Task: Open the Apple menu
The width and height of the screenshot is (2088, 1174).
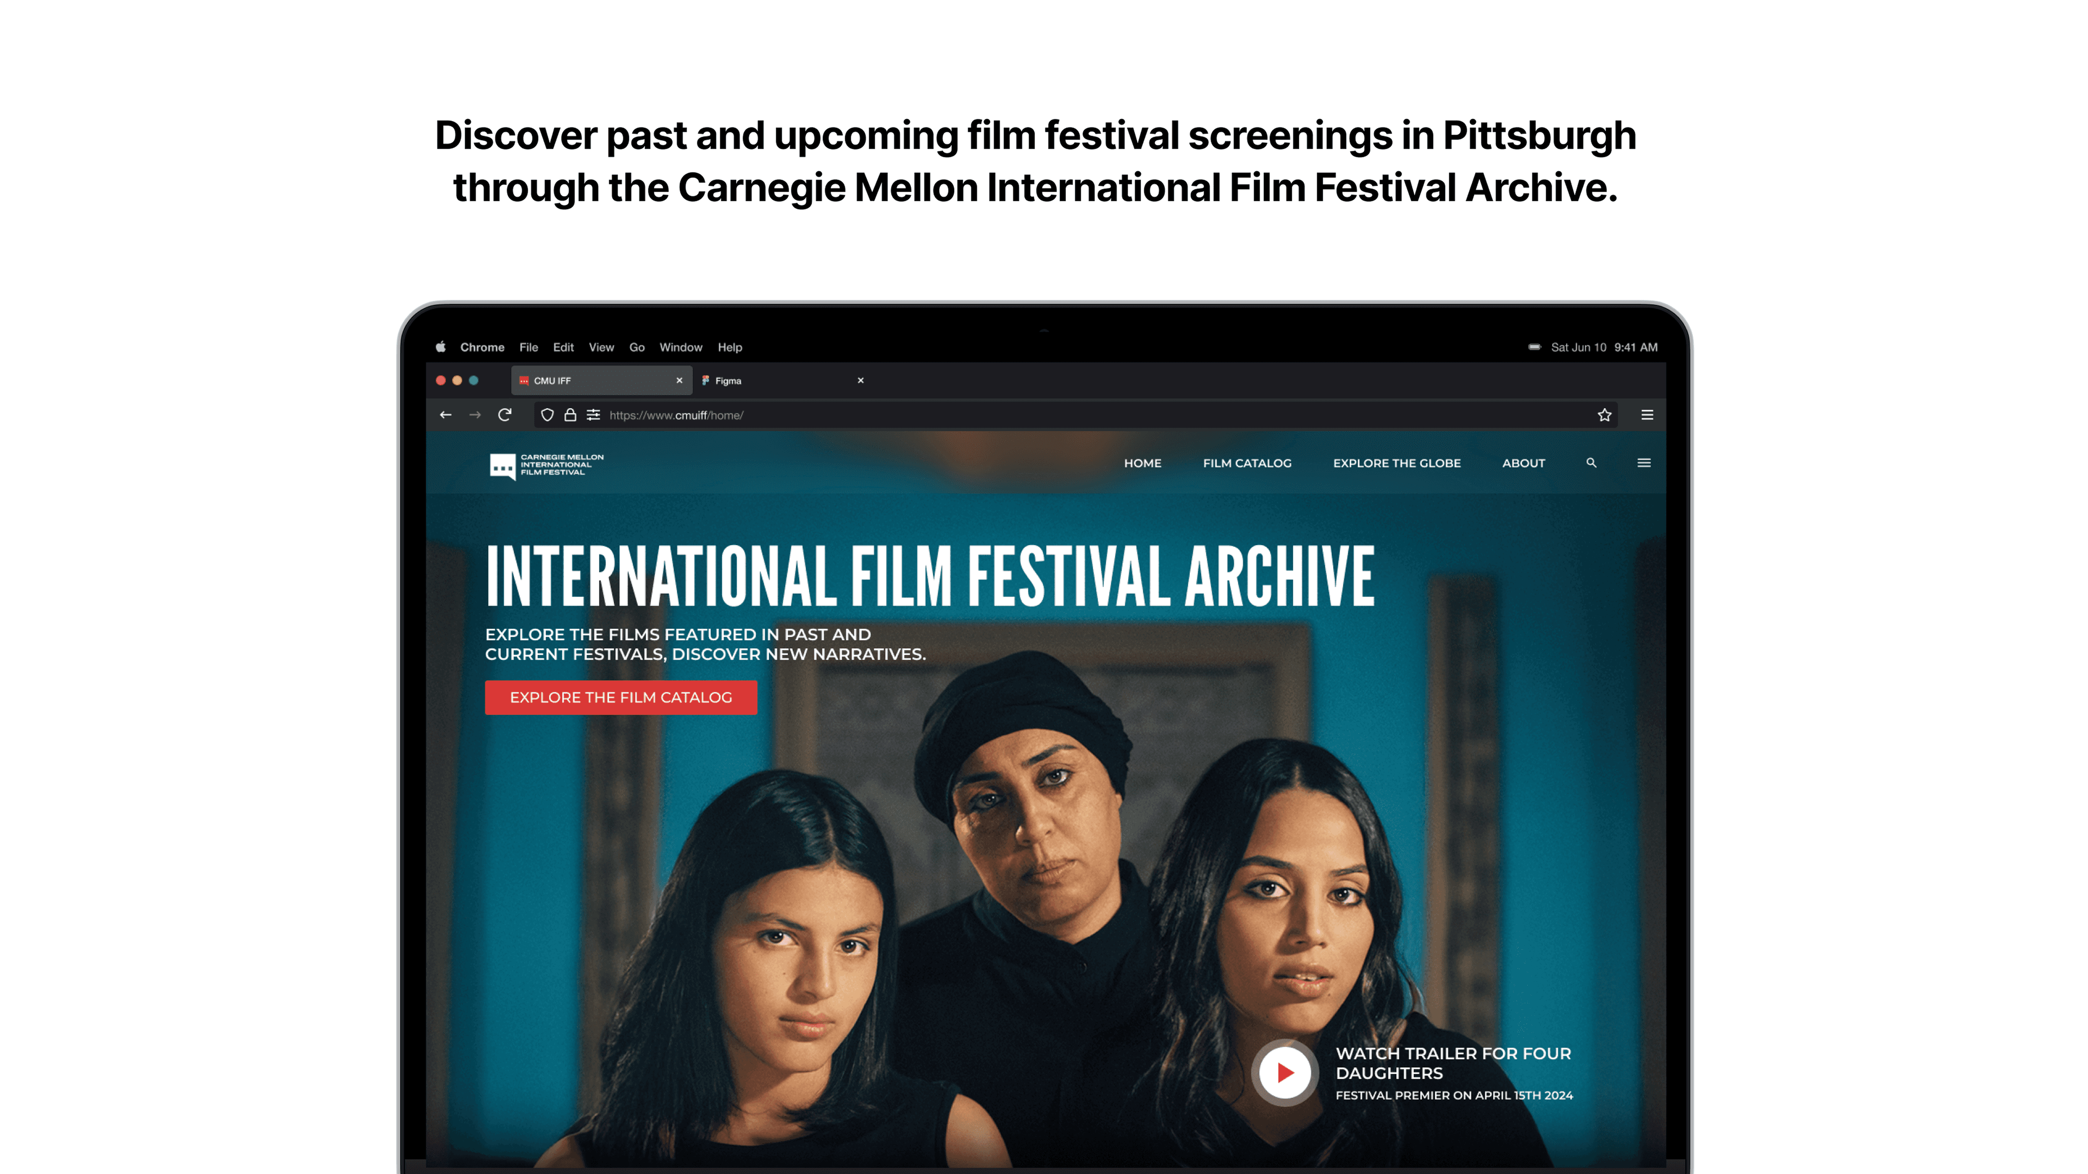Action: 441,348
